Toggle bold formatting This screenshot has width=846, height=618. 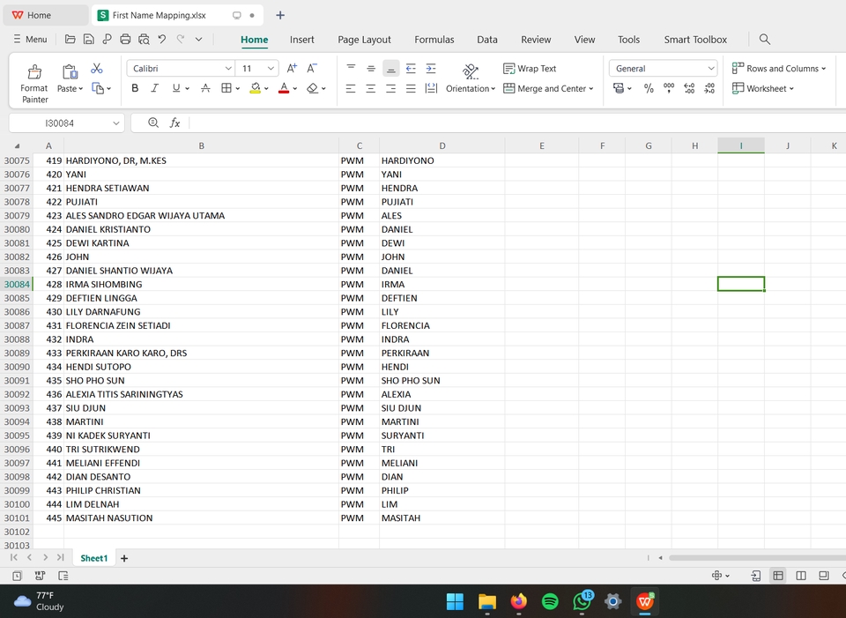coord(135,88)
